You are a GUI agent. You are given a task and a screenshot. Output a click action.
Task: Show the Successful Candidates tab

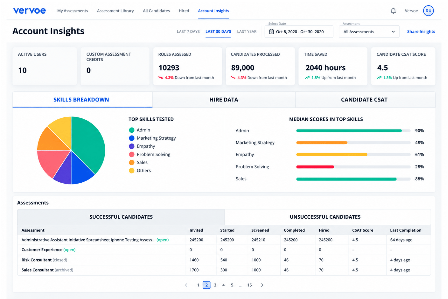point(121,217)
